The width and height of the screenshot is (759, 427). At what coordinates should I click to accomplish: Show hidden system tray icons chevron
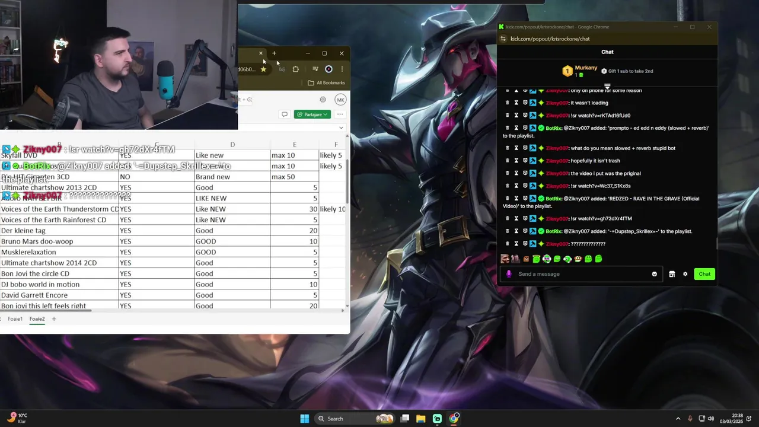pos(678,419)
